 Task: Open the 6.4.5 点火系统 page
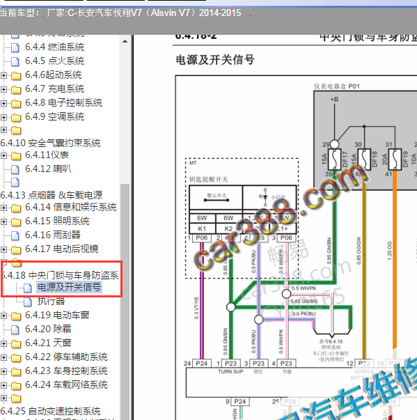(x=54, y=61)
